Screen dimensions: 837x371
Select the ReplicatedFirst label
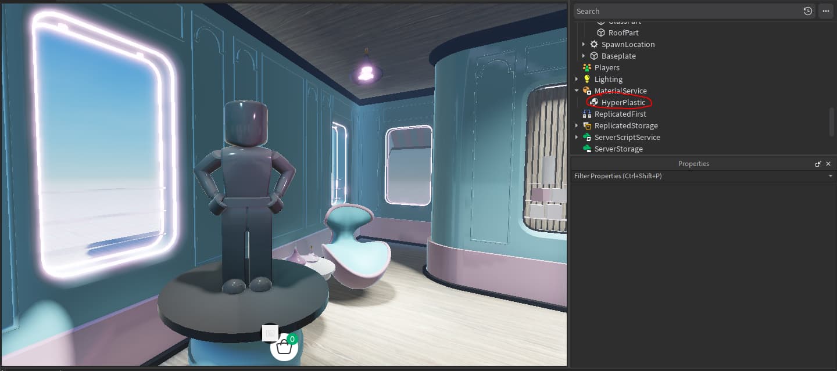(x=620, y=114)
